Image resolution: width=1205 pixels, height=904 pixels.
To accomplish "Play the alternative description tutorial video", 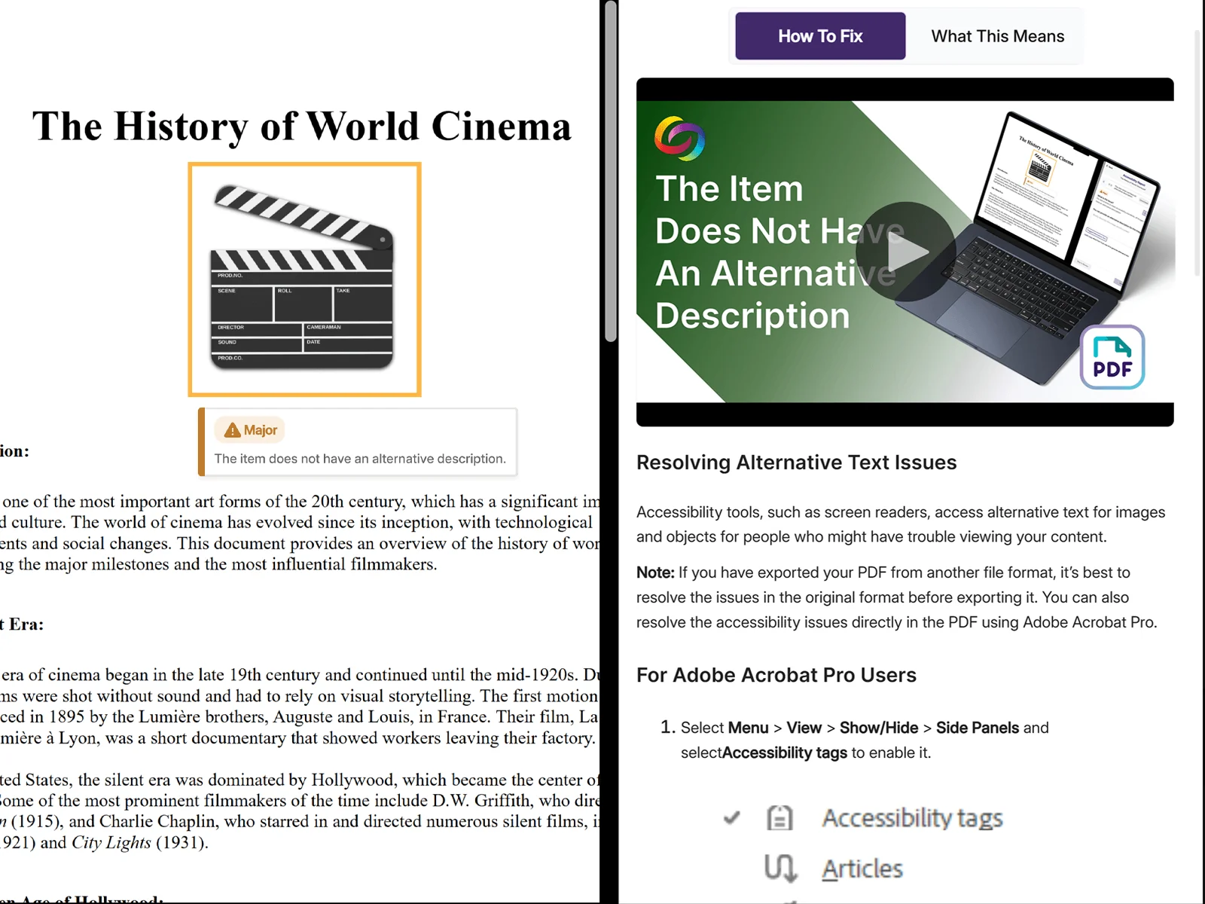I will pyautogui.click(x=907, y=252).
